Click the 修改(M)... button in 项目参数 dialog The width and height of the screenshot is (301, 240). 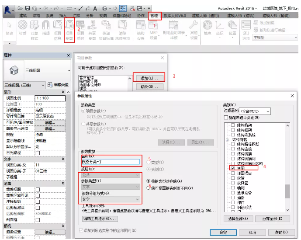tap(150, 87)
